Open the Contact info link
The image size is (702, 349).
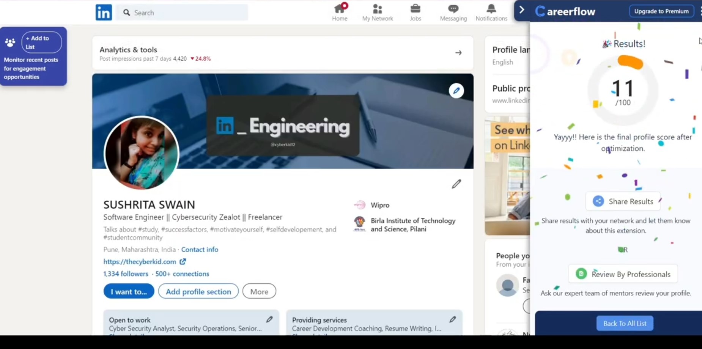(200, 249)
